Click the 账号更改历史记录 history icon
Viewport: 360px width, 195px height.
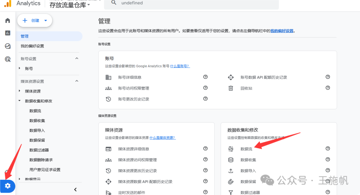click(108, 99)
